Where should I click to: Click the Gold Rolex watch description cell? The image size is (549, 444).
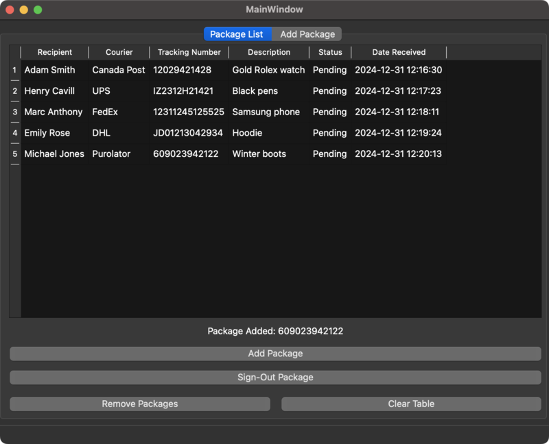pyautogui.click(x=268, y=70)
